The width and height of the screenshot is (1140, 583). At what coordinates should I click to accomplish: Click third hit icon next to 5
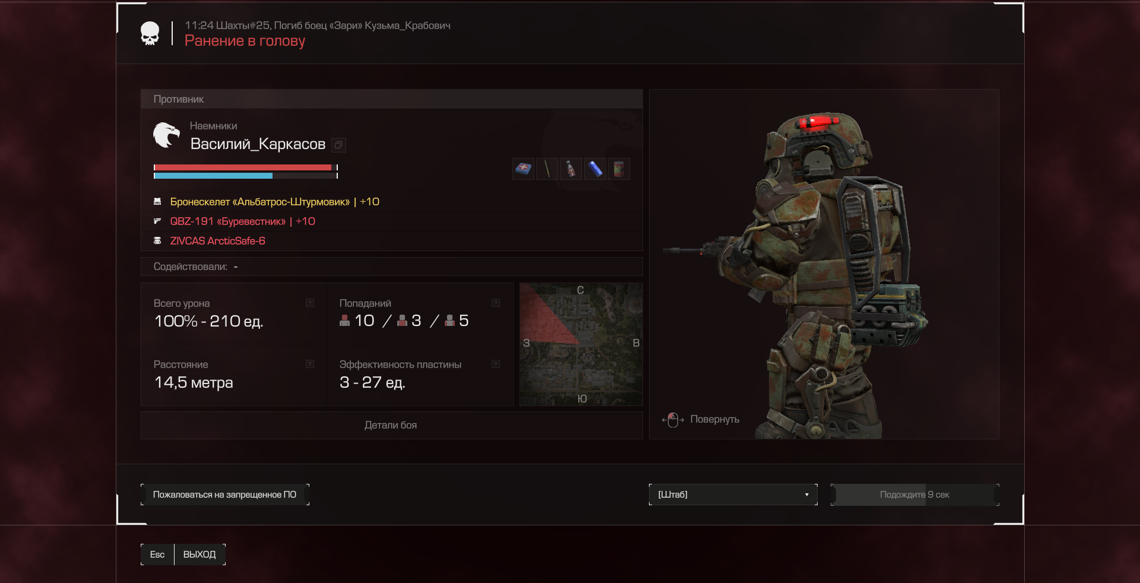tap(449, 321)
